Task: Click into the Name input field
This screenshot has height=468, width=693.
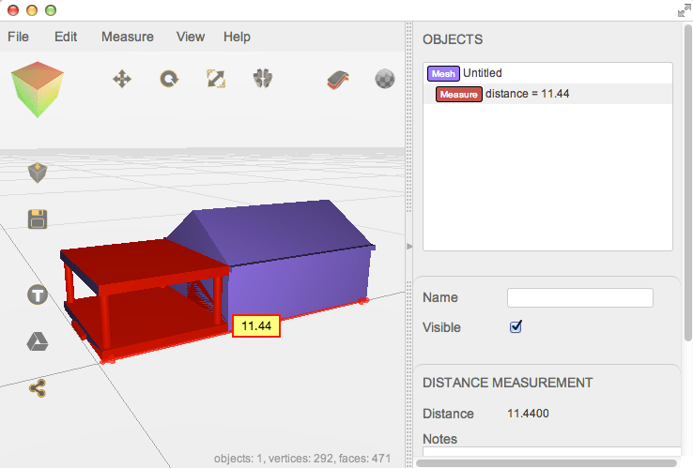Action: 580,298
